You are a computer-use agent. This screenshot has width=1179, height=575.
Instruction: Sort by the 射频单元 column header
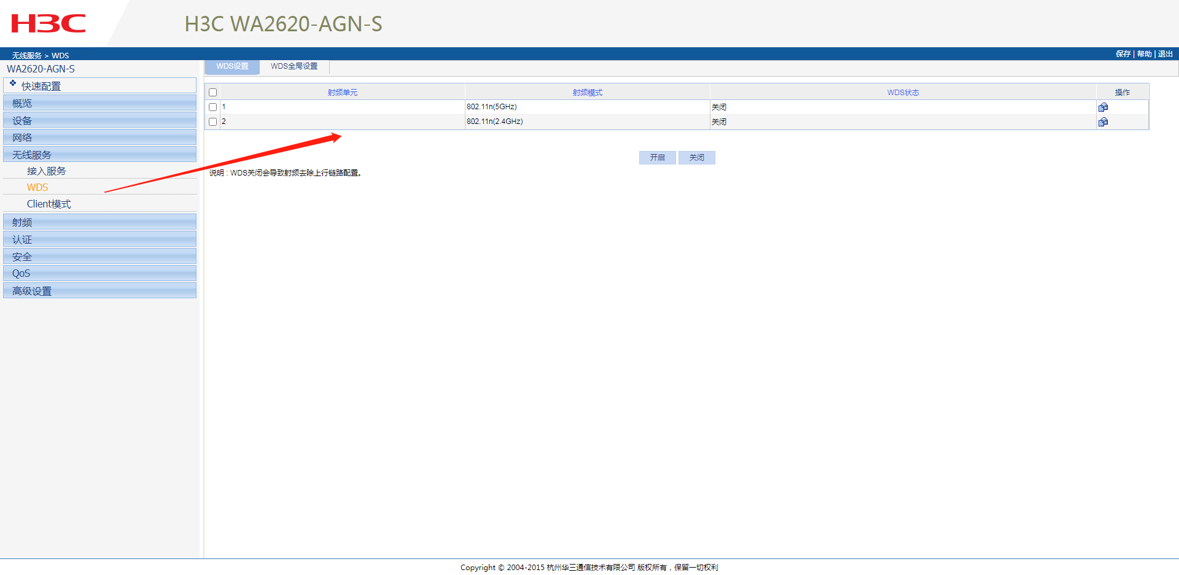click(x=343, y=93)
